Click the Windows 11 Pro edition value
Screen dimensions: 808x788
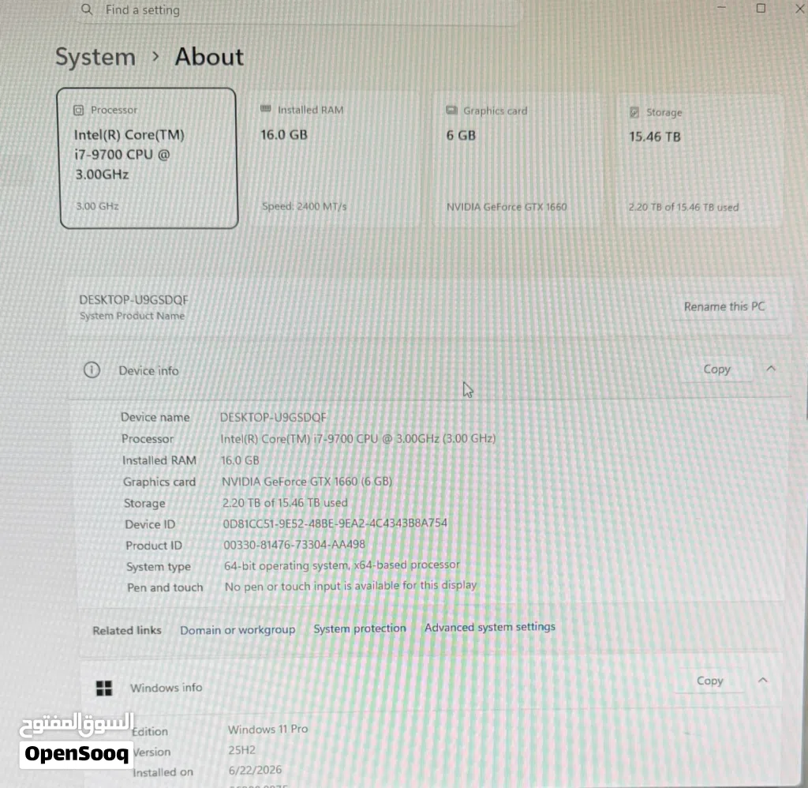268,730
